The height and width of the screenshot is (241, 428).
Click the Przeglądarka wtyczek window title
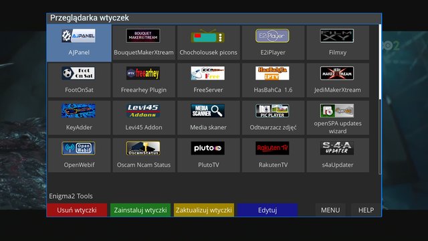coord(89,18)
